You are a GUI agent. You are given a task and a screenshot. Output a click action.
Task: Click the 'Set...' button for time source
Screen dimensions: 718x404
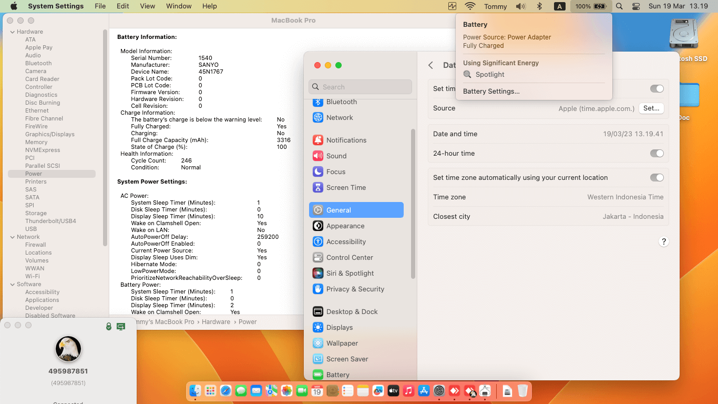pos(651,108)
